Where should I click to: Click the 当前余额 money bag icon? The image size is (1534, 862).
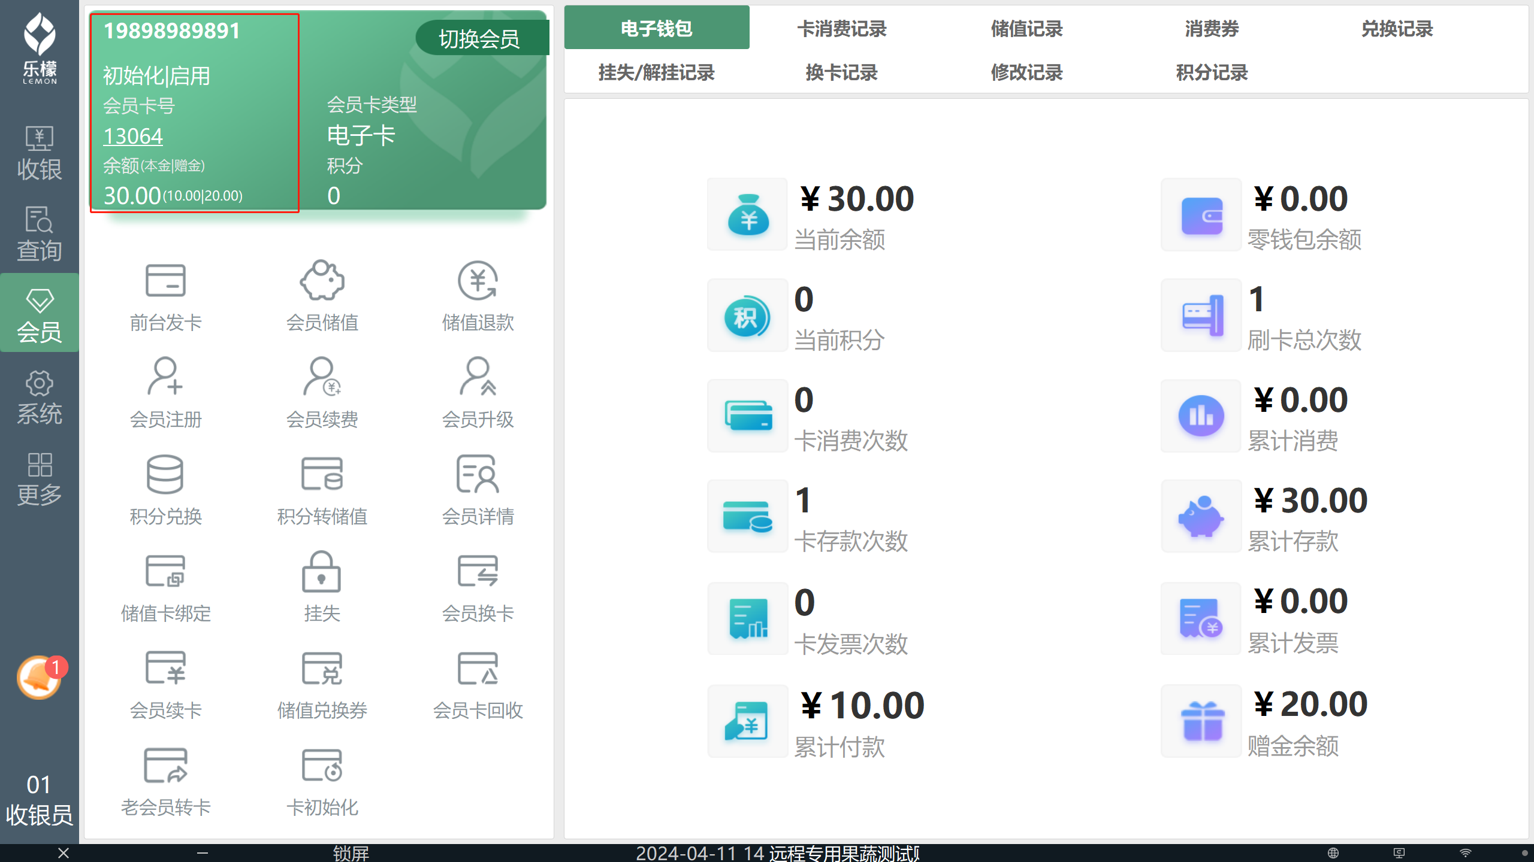(747, 214)
